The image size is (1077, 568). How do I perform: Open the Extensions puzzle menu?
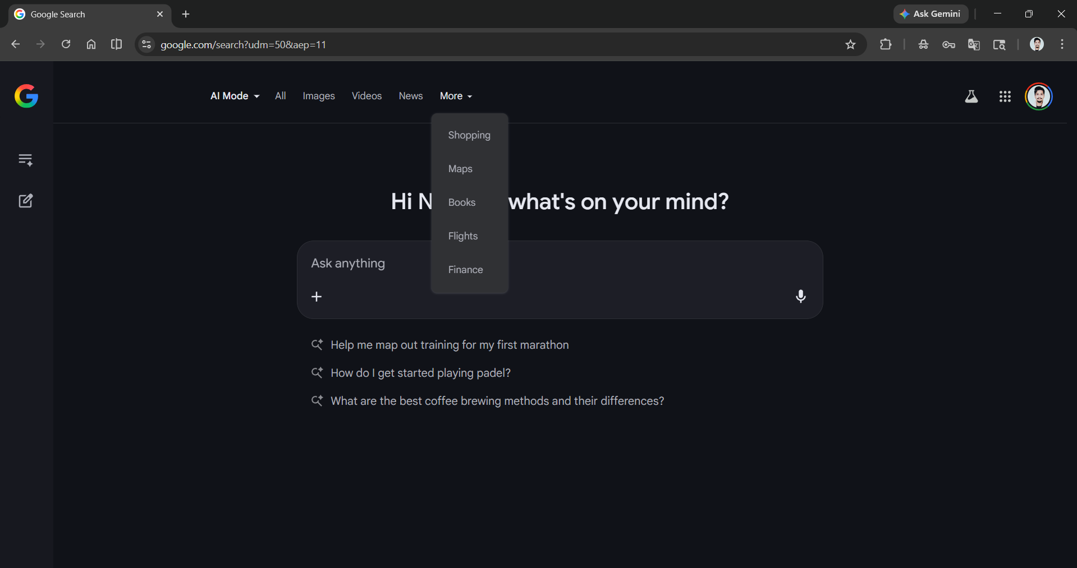[886, 44]
